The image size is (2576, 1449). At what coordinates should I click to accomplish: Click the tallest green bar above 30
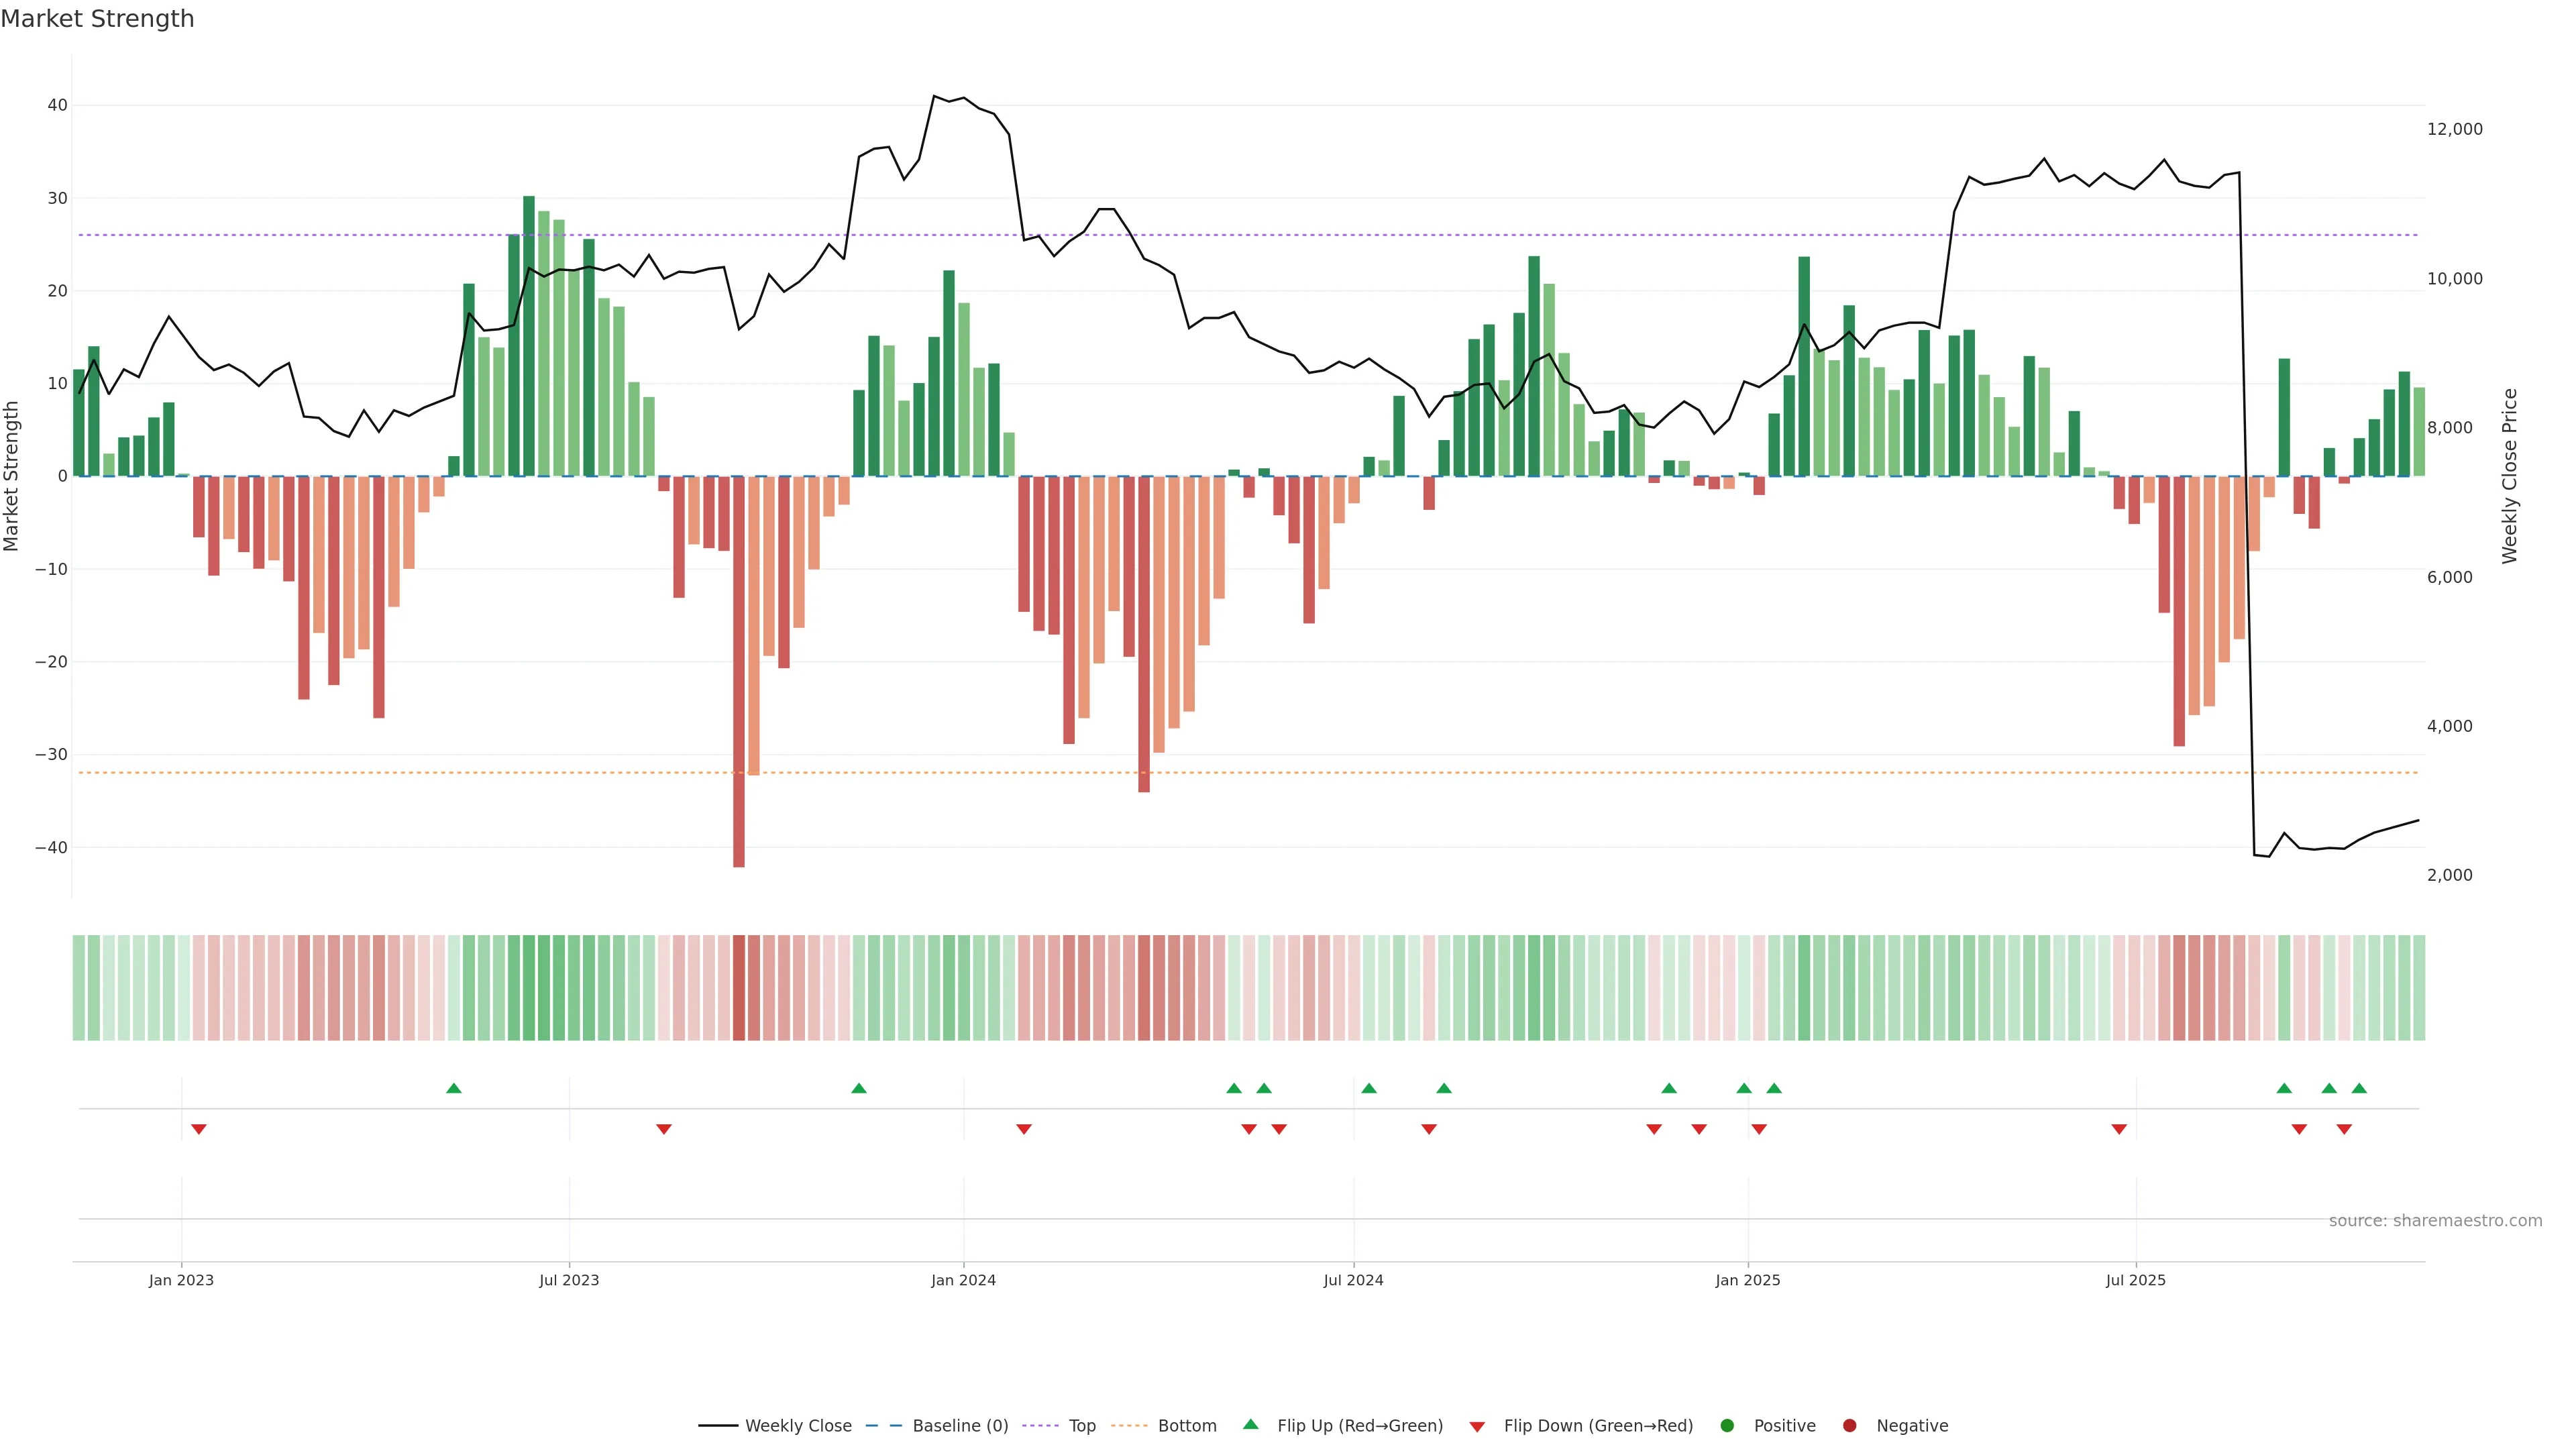529,335
